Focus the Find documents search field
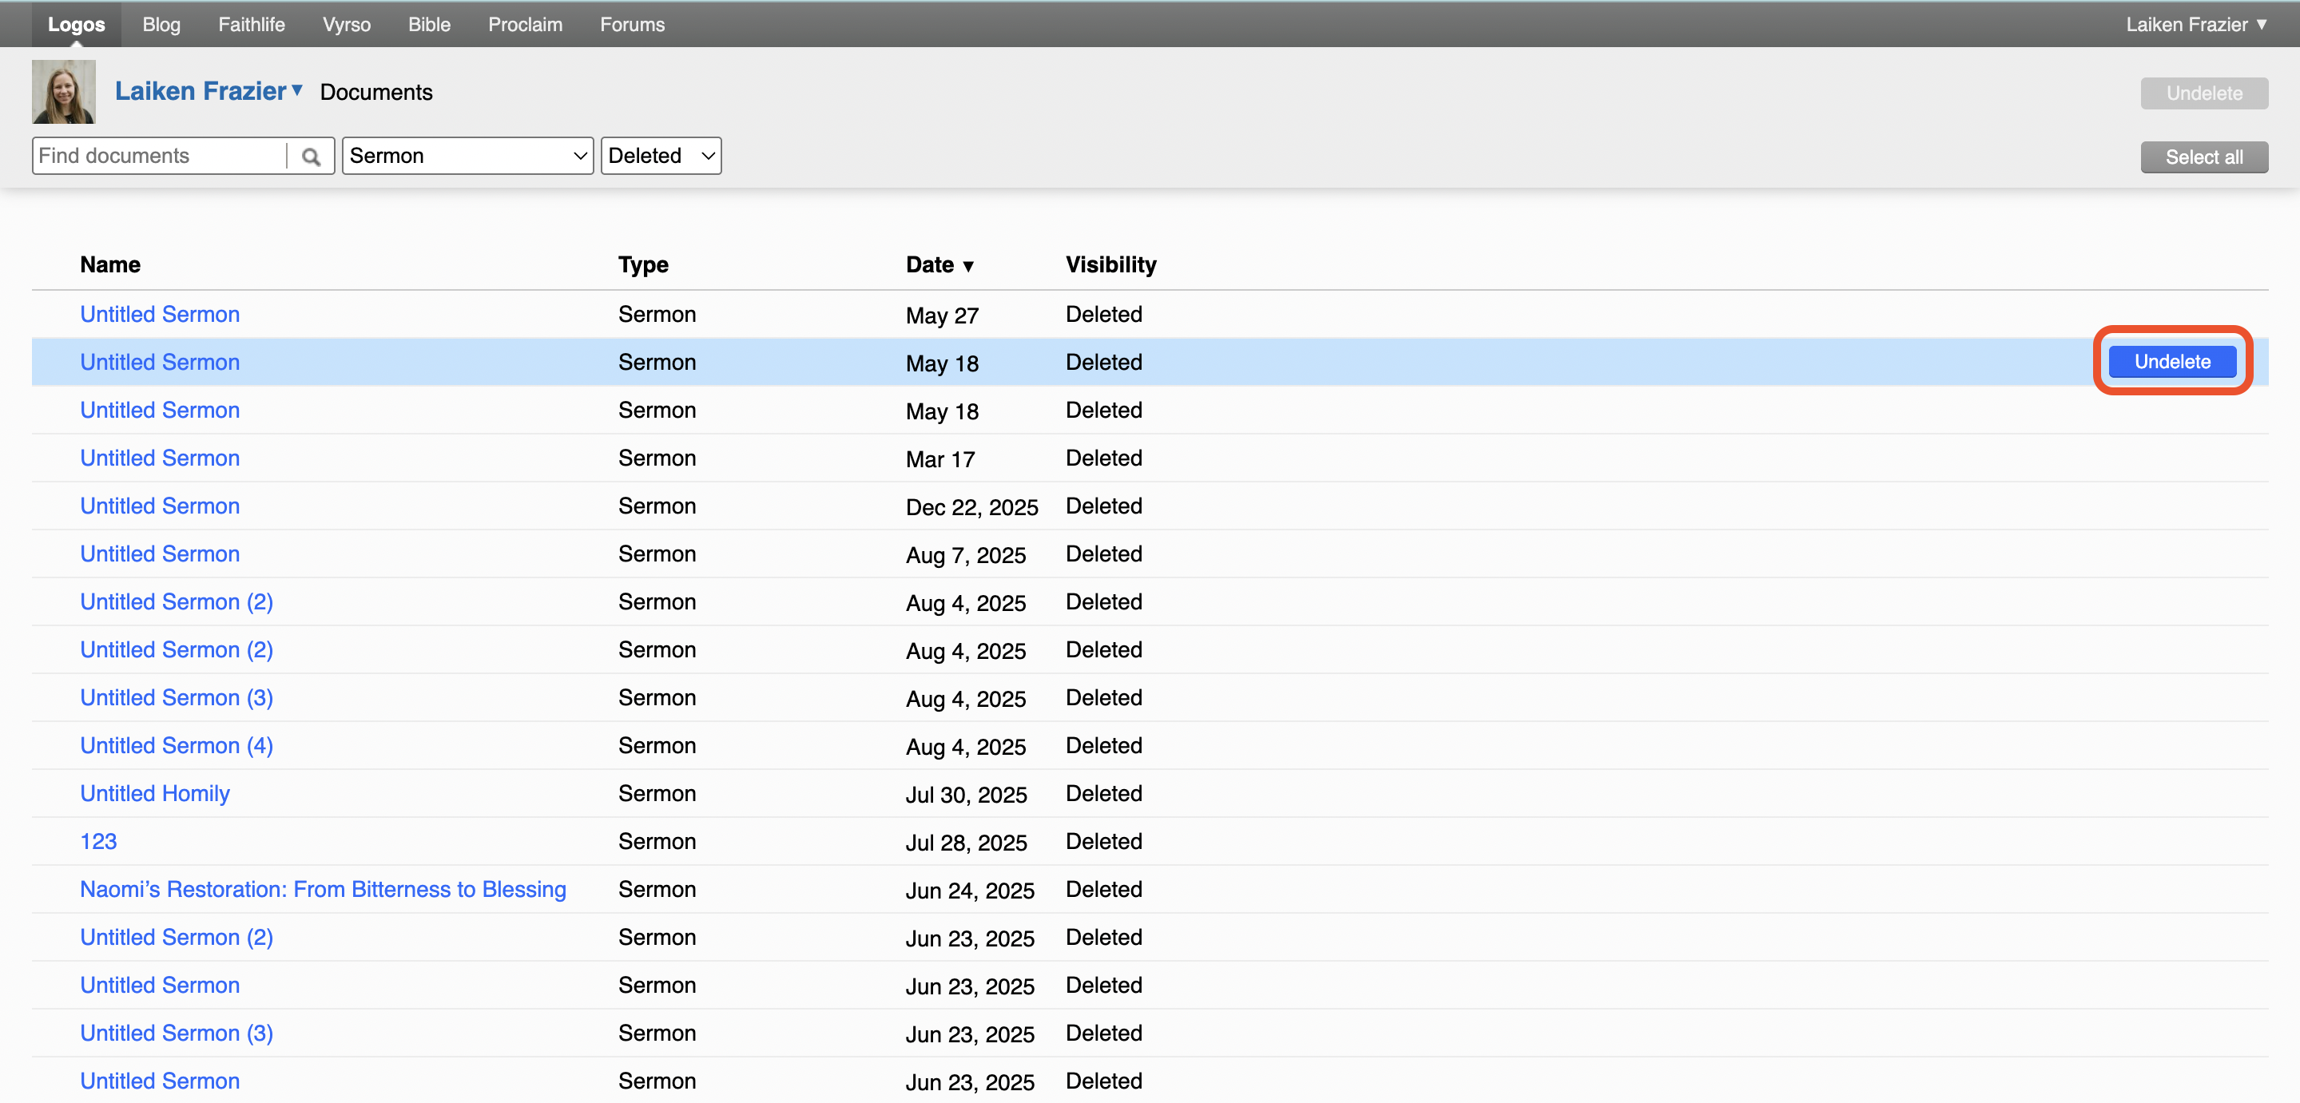2300x1103 pixels. point(161,157)
